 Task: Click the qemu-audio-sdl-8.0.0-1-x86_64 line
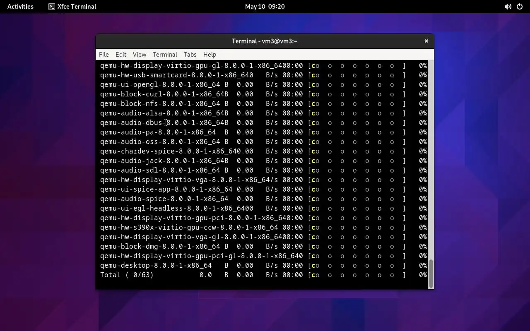pos(263,170)
